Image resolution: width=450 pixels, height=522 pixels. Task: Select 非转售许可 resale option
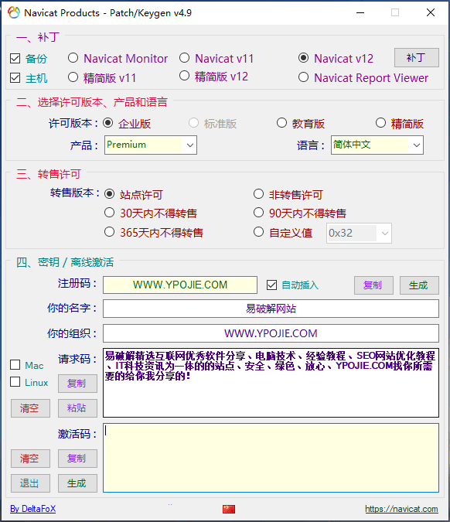tap(258, 194)
